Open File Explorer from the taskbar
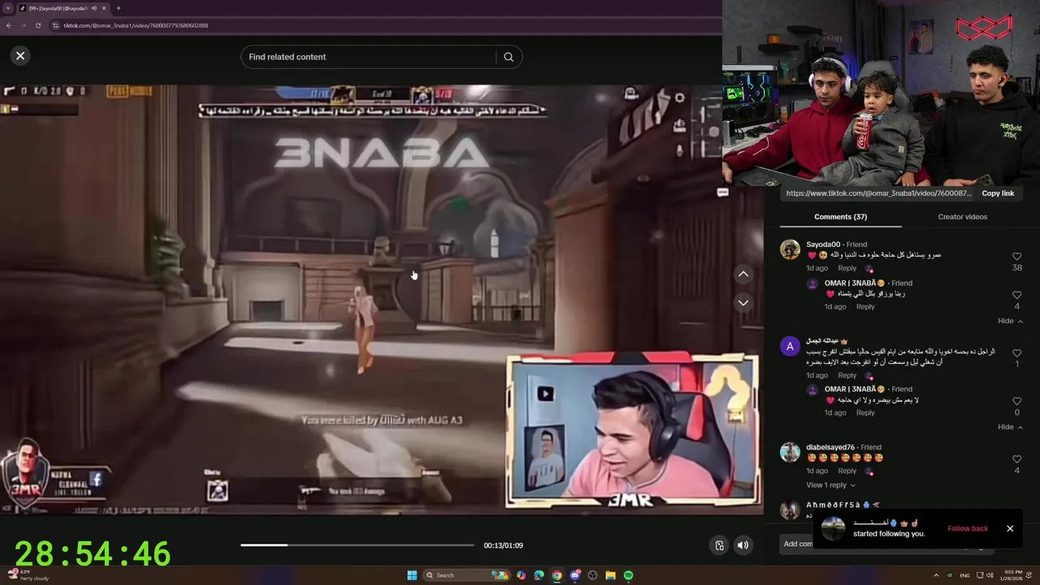The width and height of the screenshot is (1040, 585). point(610,575)
